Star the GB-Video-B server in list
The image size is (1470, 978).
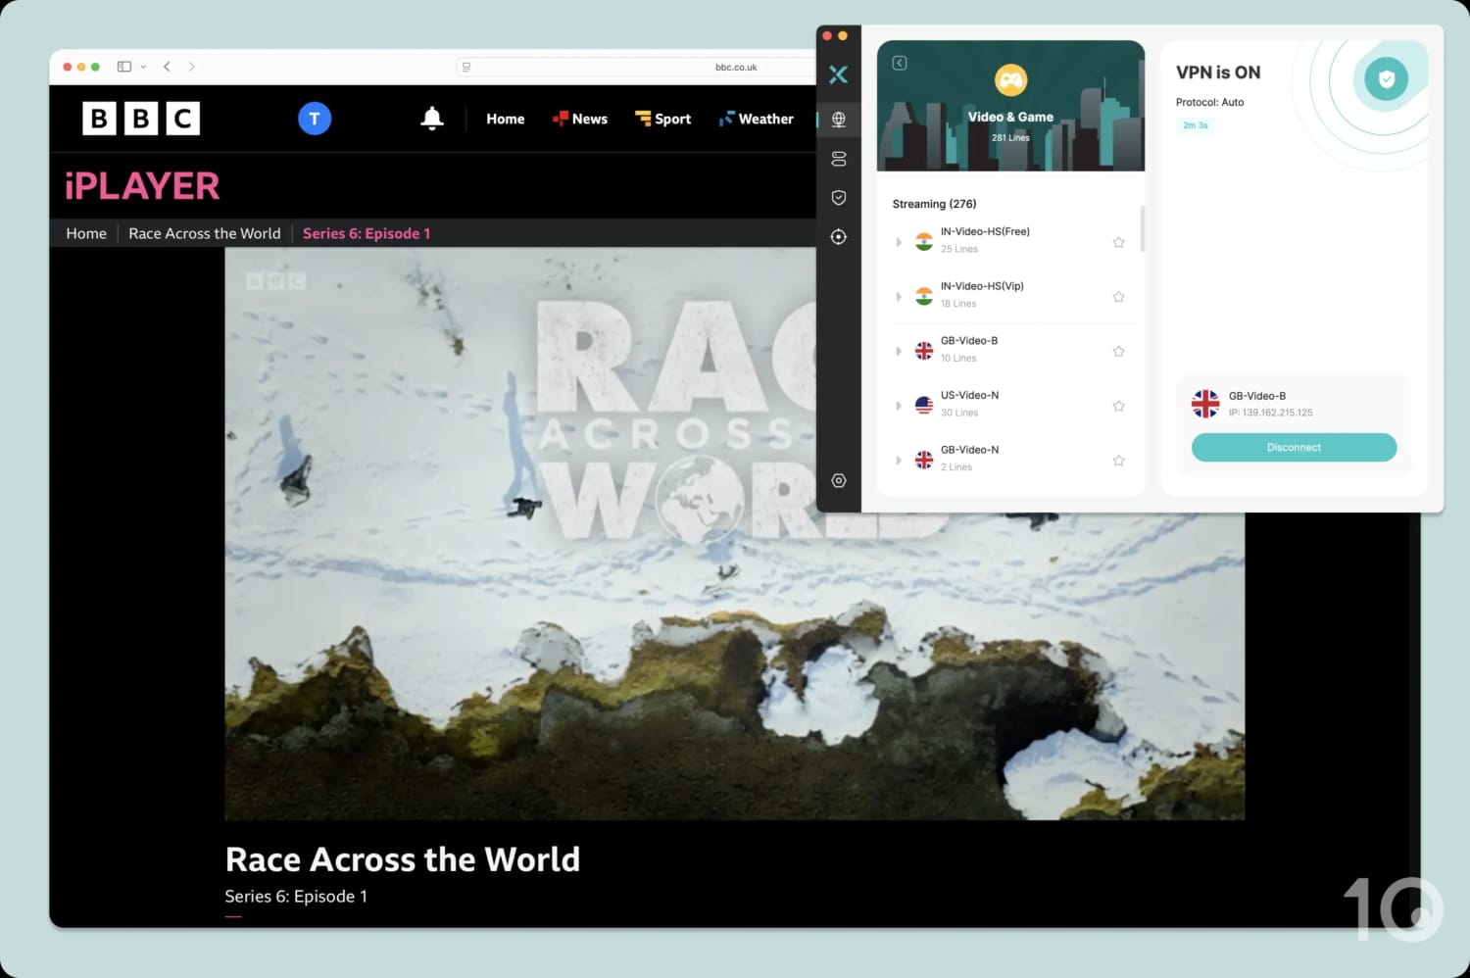coord(1118,351)
